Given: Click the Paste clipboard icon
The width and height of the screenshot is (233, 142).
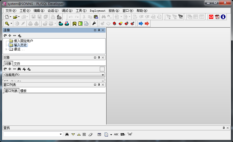Looking at the screenshot, I should pos(96,17).
